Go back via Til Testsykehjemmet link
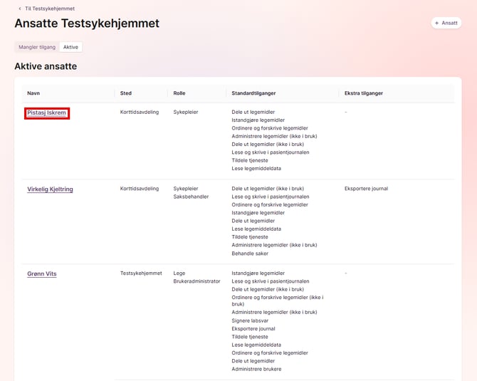The image size is (477, 381). point(49,9)
